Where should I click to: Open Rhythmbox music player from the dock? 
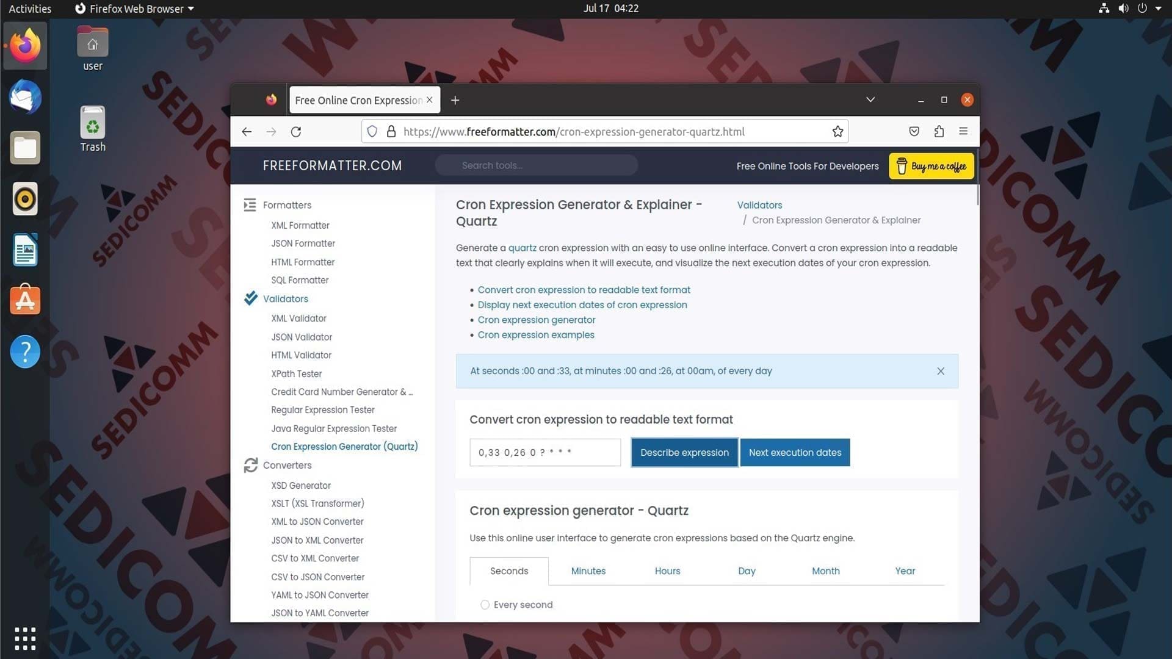coord(25,199)
